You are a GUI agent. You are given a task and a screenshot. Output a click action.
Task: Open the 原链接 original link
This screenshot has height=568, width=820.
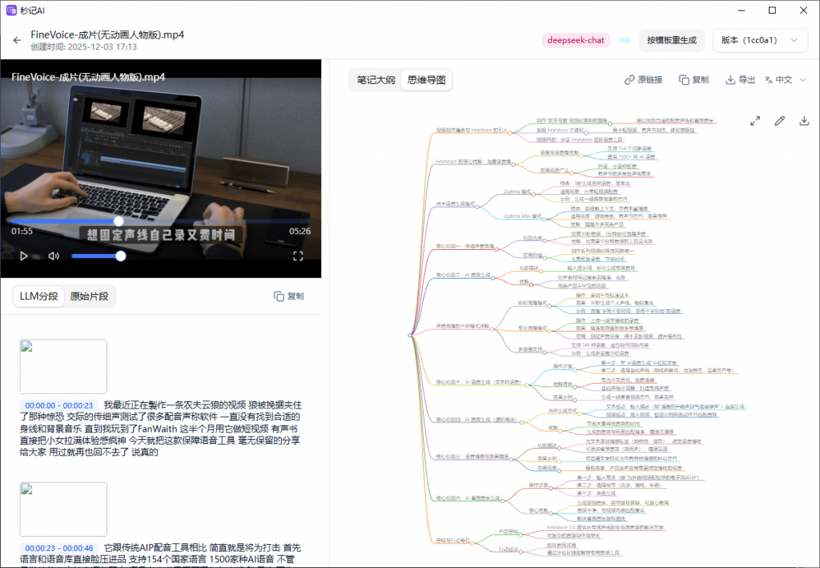(x=644, y=80)
